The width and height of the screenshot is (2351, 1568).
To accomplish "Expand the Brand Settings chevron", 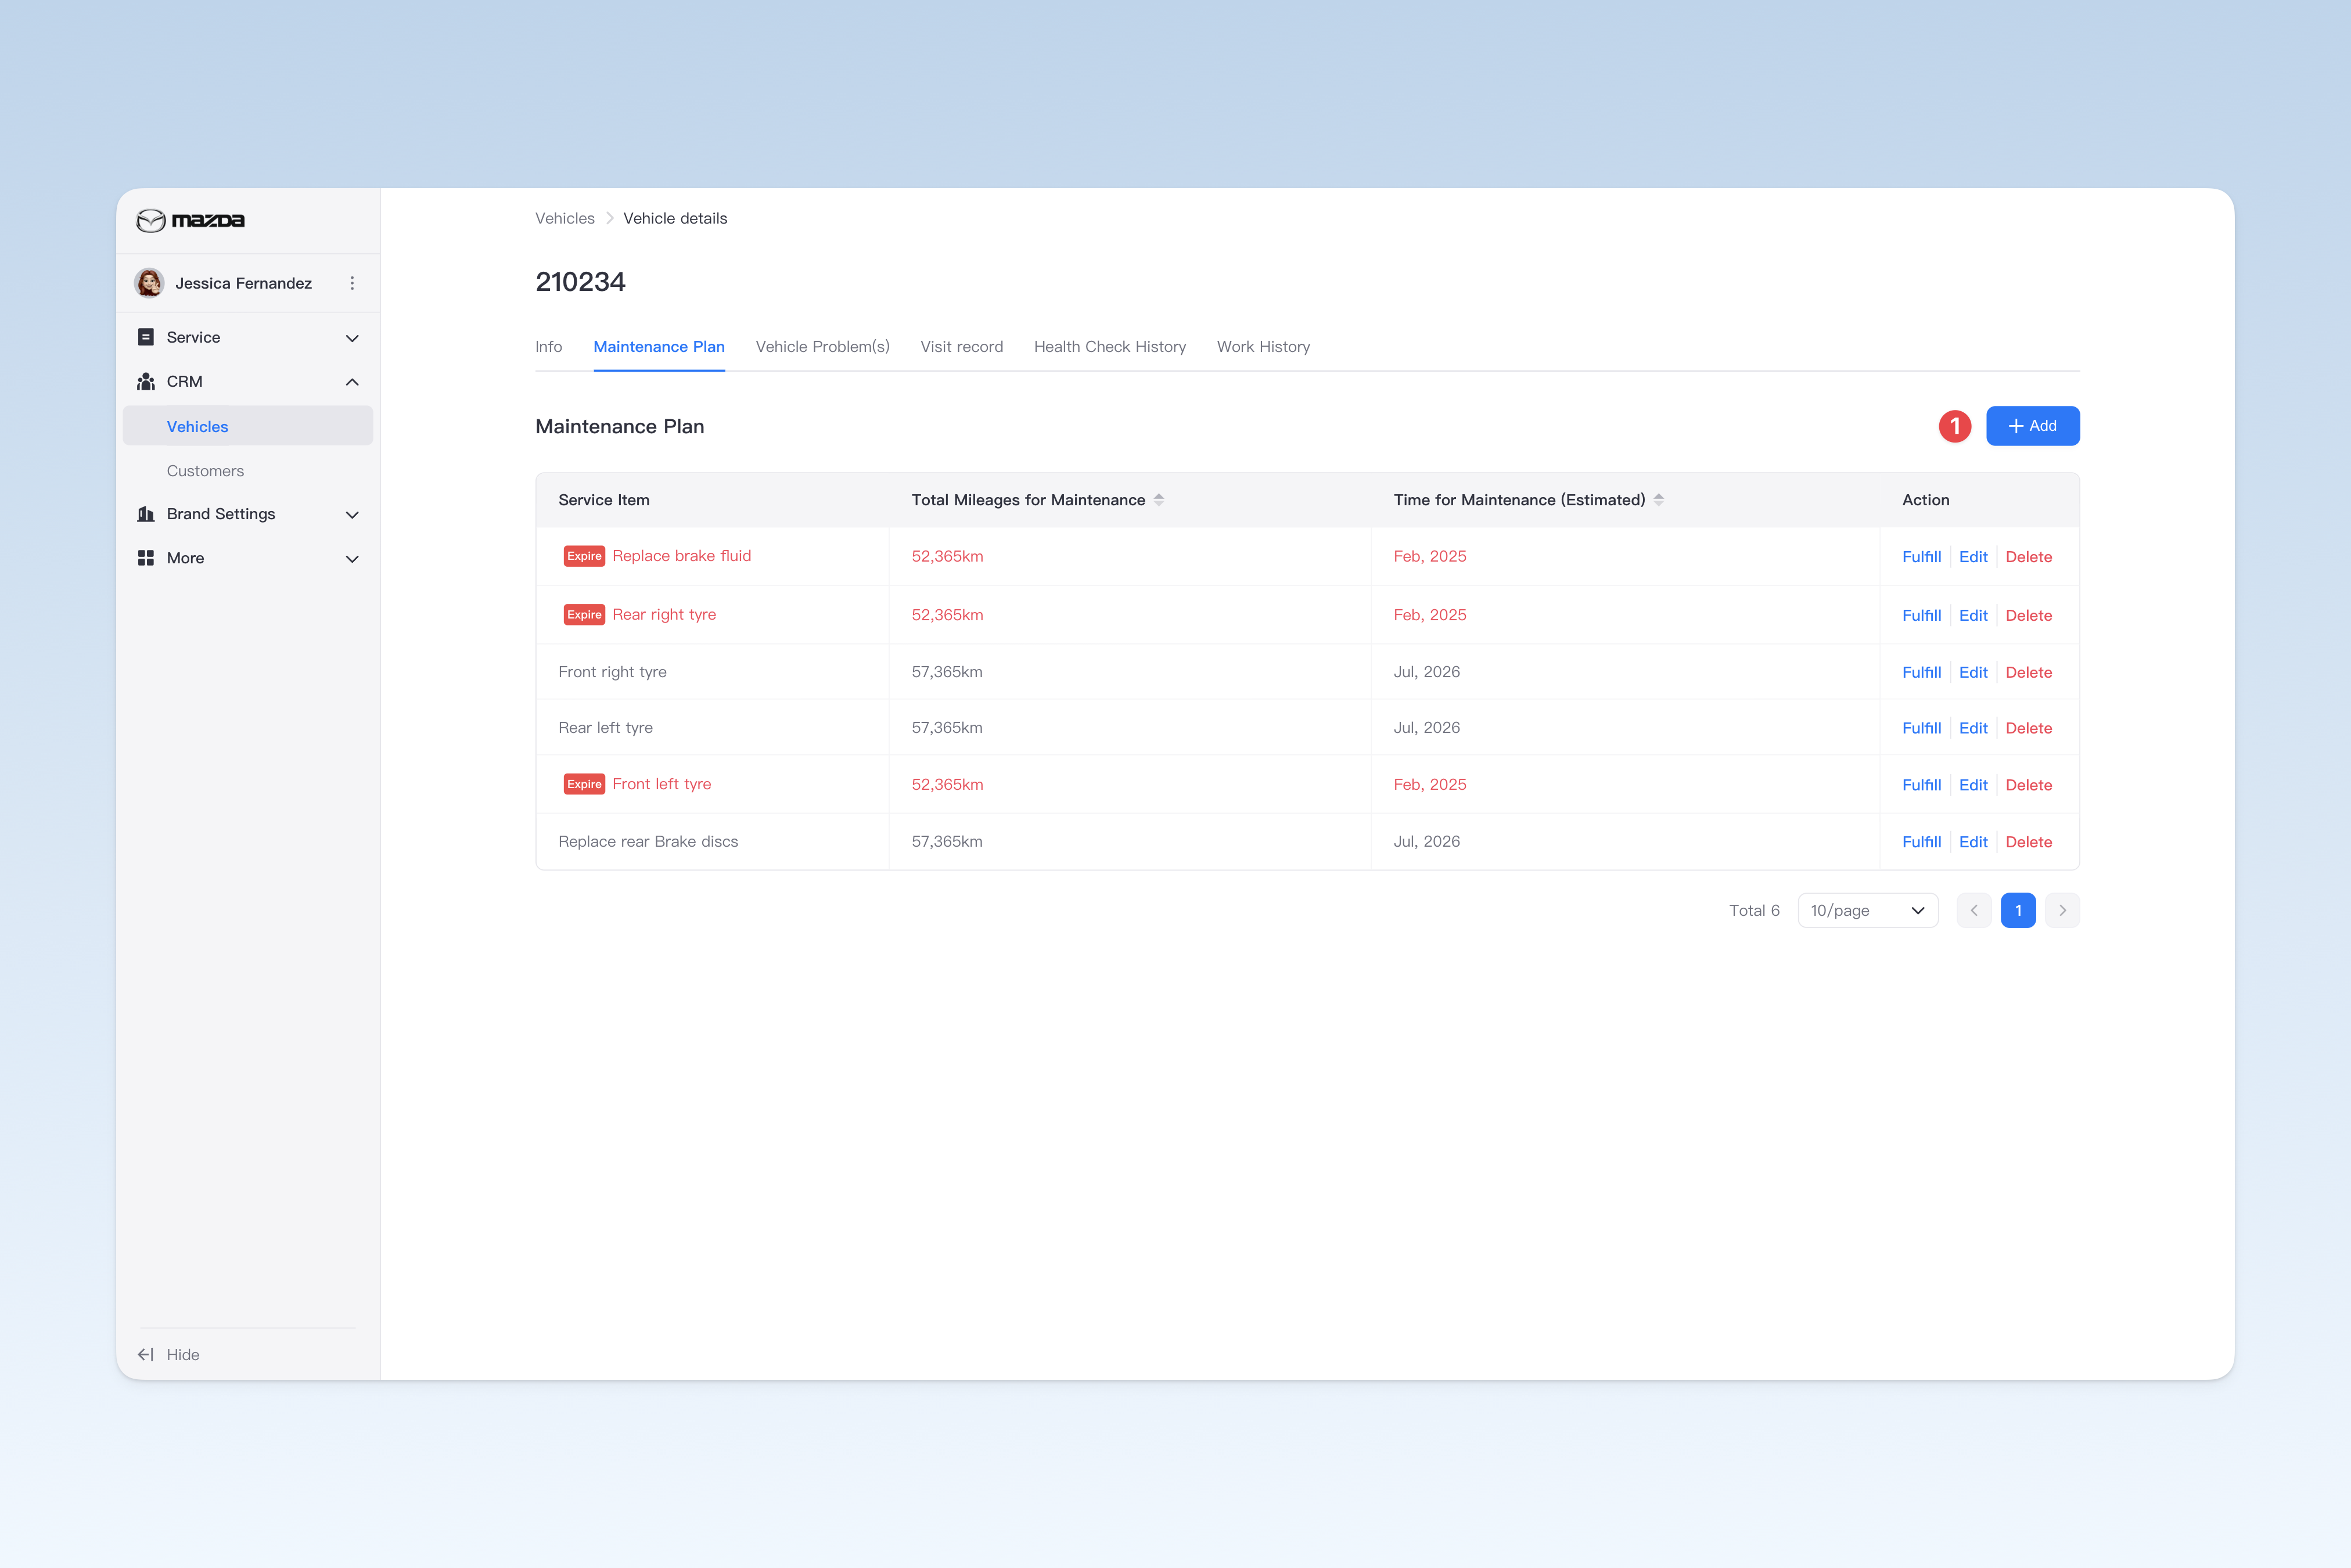I will (x=352, y=514).
